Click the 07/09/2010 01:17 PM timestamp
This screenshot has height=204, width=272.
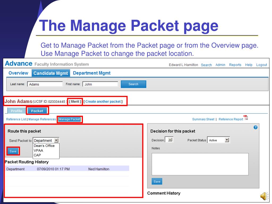tap(53, 169)
